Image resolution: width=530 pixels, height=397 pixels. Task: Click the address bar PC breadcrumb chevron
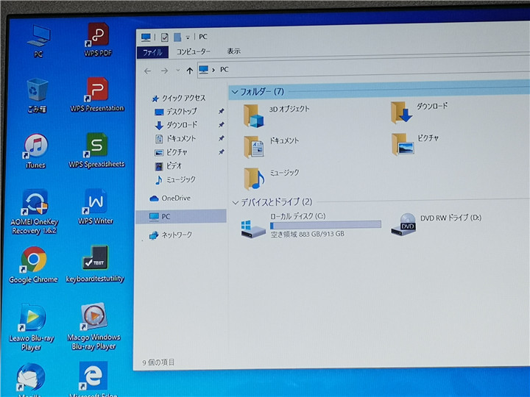213,70
